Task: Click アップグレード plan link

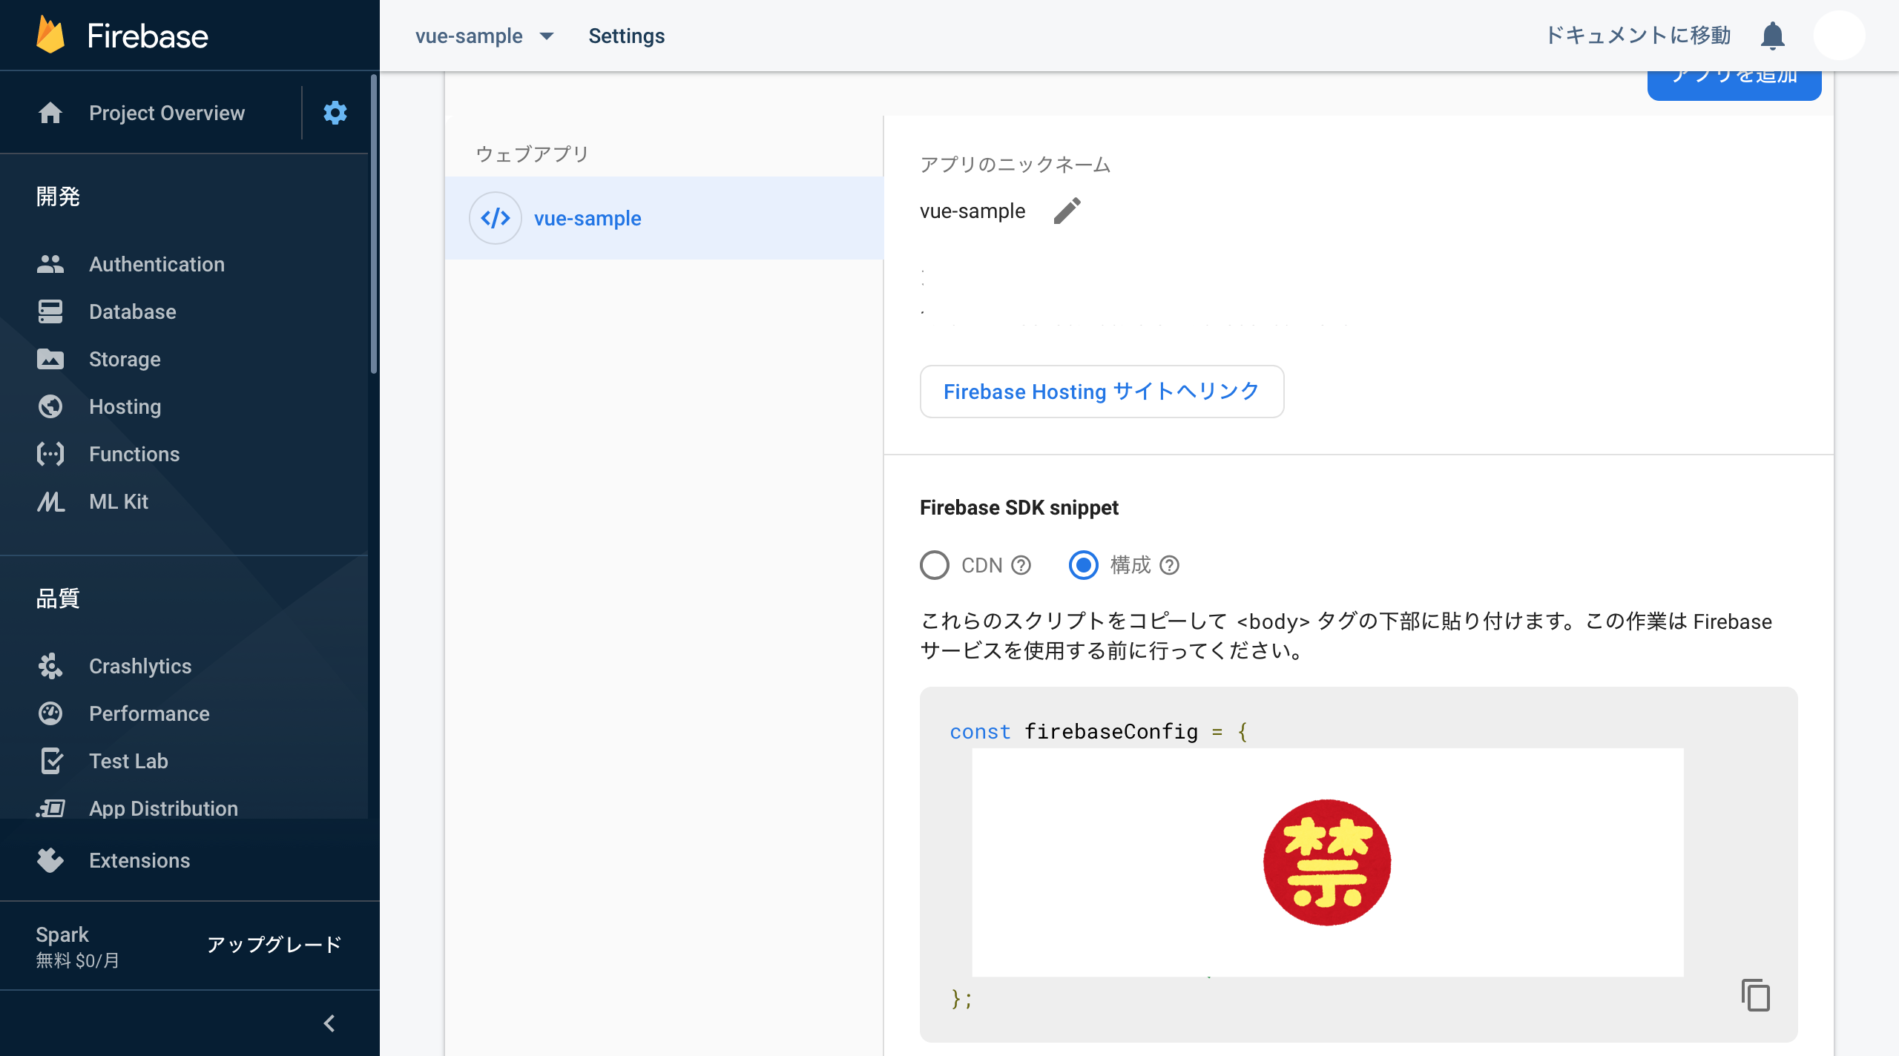Action: point(274,944)
